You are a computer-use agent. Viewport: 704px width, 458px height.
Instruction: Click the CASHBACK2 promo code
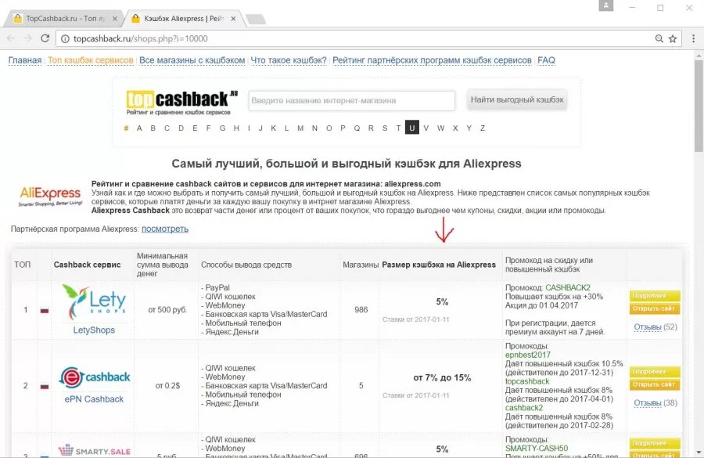pos(568,287)
